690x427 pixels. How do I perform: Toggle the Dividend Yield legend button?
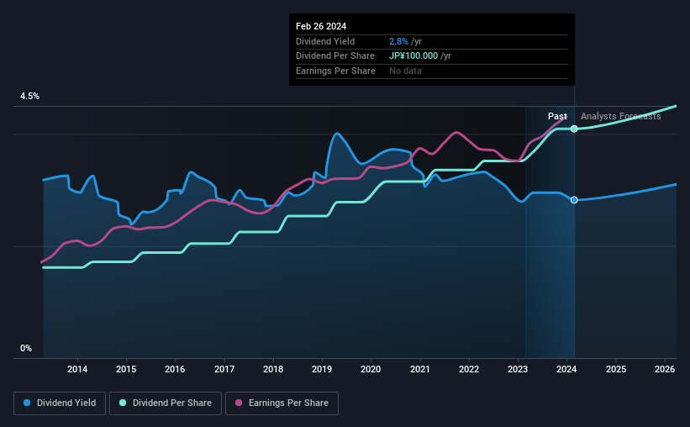[x=60, y=403]
